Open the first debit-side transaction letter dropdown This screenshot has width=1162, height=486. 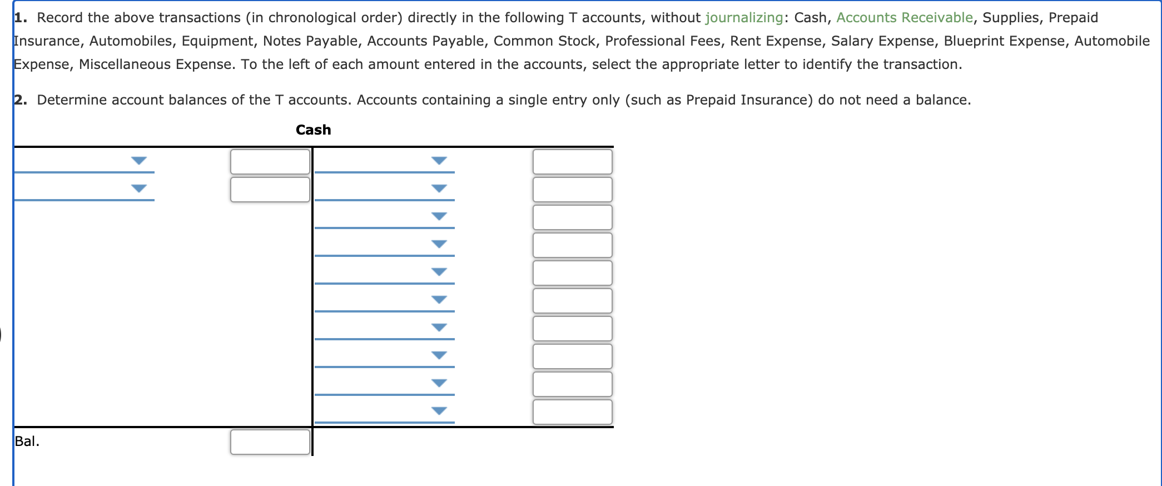click(x=84, y=161)
